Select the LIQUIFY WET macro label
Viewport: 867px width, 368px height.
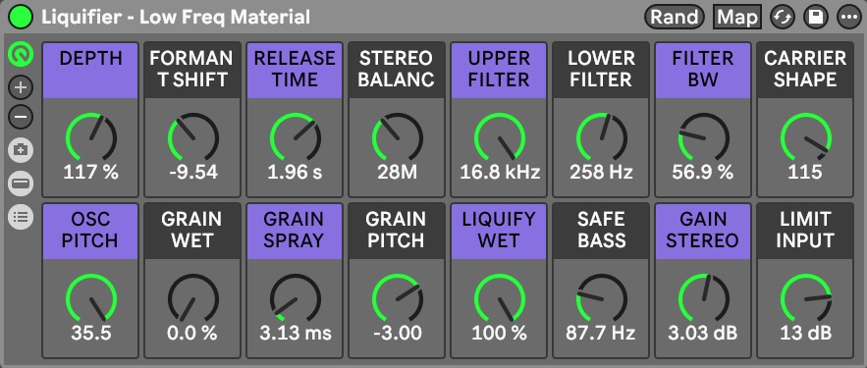(500, 232)
